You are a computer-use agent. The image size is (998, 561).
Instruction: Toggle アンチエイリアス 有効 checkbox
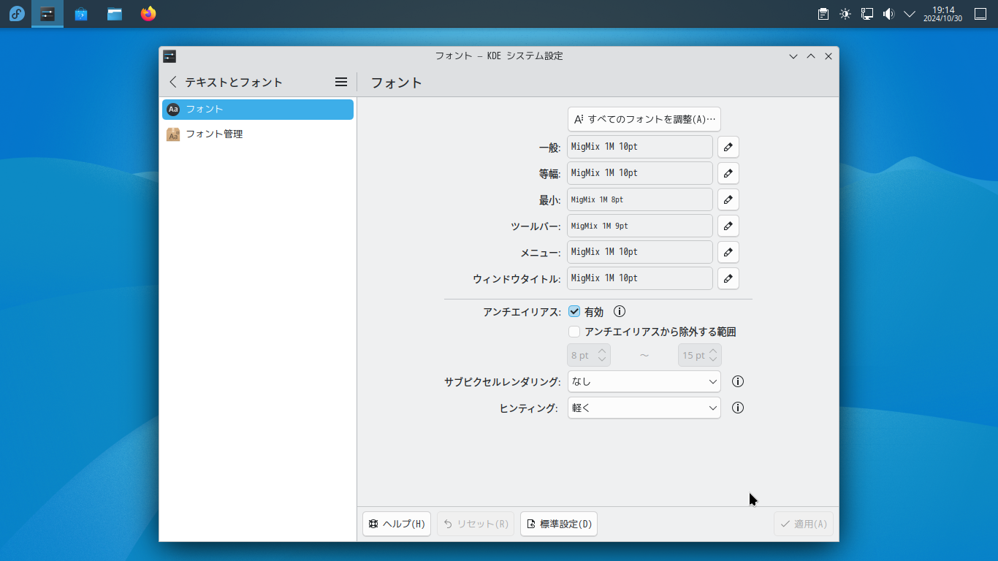tap(574, 312)
